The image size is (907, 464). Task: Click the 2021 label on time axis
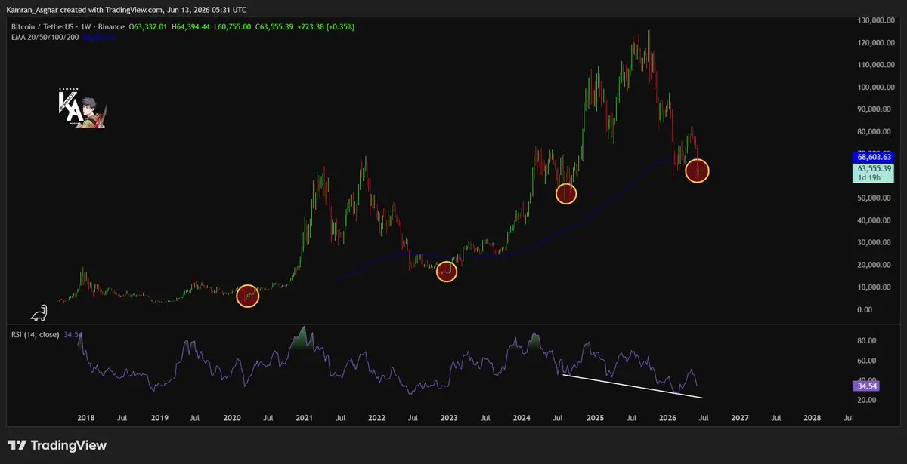[x=304, y=417]
